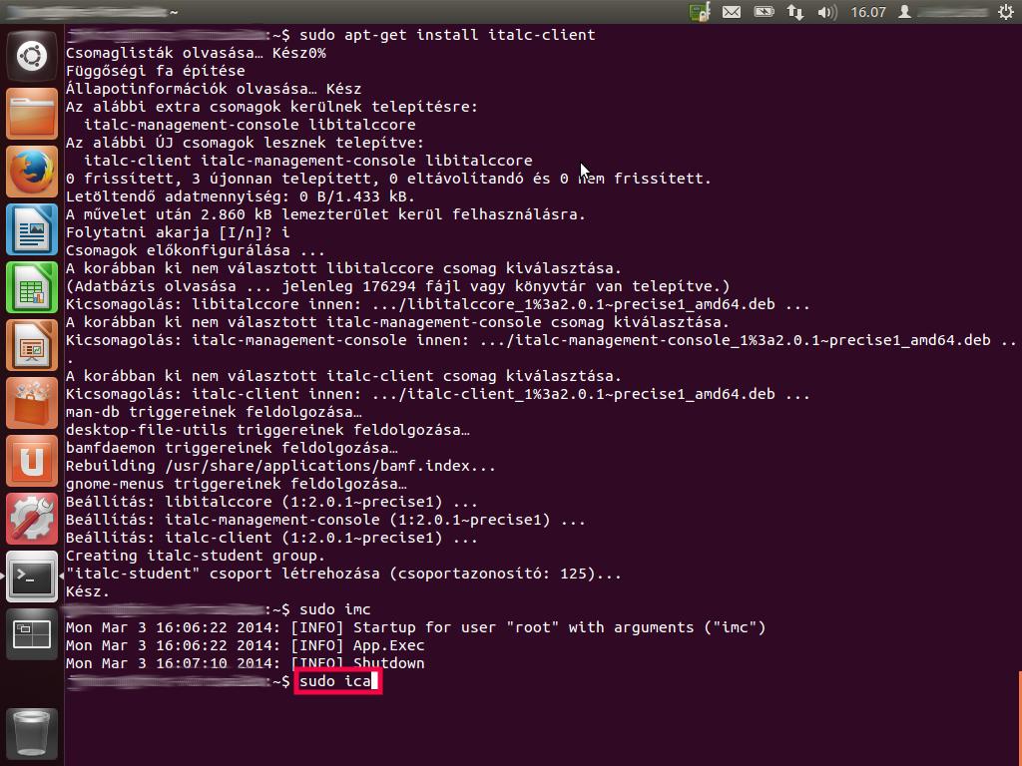This screenshot has width=1022, height=766.
Task: Click the '[INFO] Shutdown' log line
Action: (x=246, y=663)
